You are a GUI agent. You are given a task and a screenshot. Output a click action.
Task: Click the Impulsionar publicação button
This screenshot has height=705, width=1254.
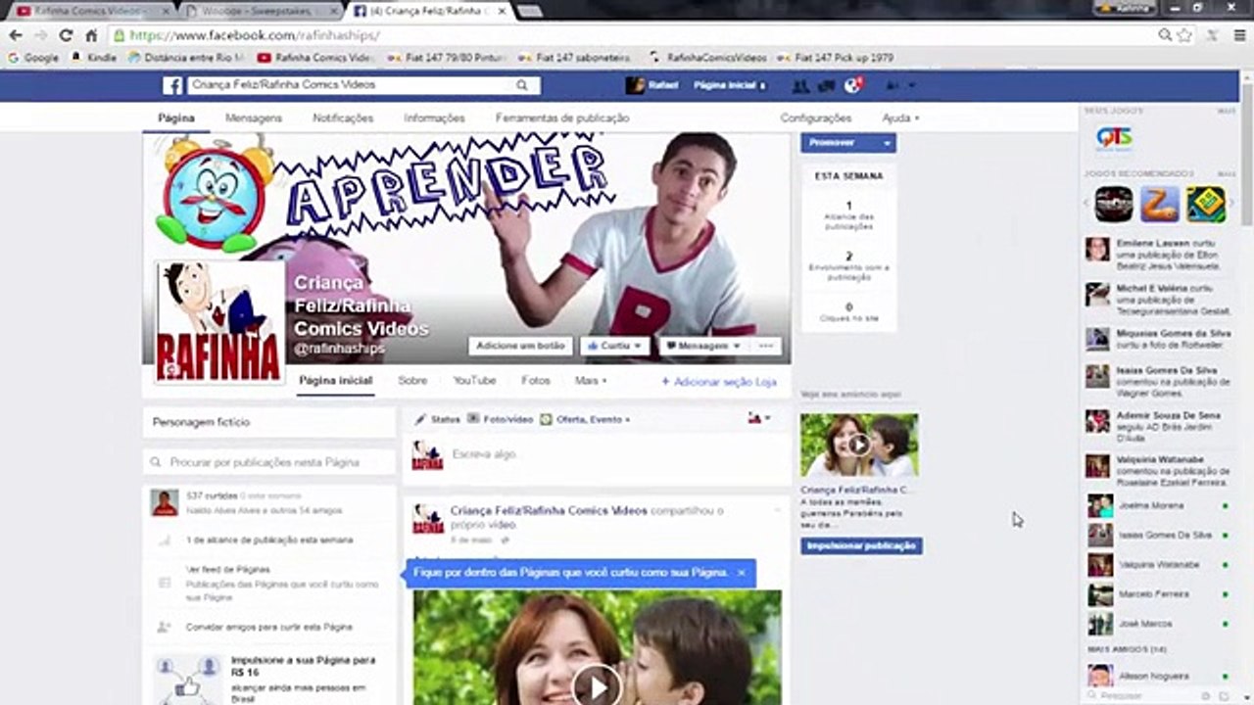click(861, 545)
